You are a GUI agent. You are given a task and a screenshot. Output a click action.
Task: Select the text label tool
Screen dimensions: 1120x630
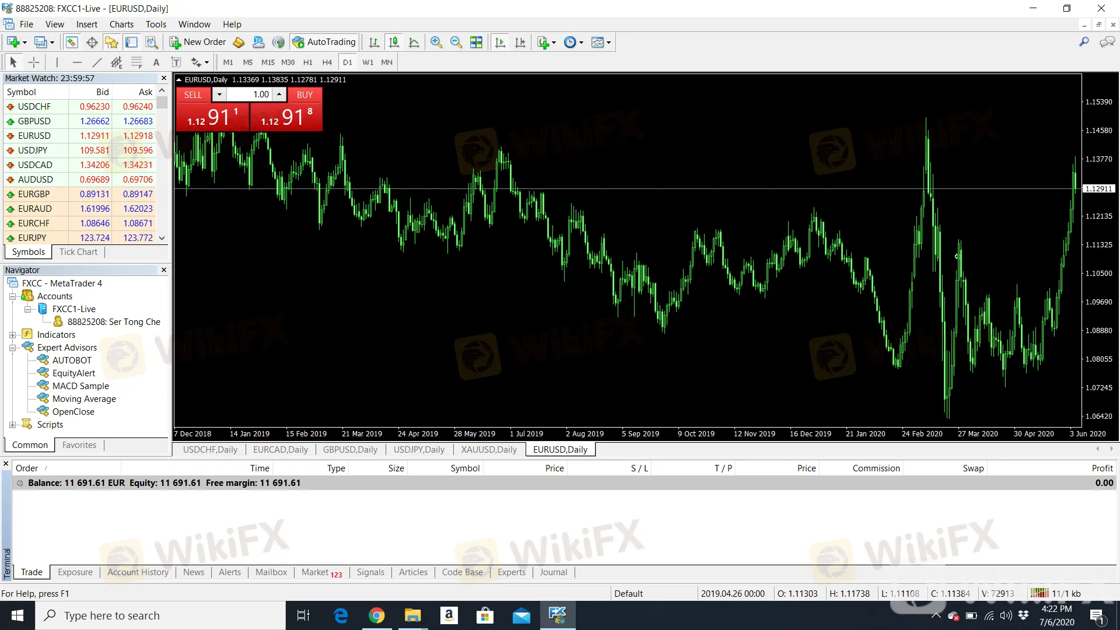(x=156, y=62)
